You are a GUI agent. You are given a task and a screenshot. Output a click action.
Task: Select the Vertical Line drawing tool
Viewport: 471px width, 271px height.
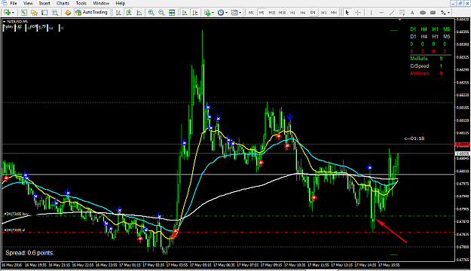(371, 13)
